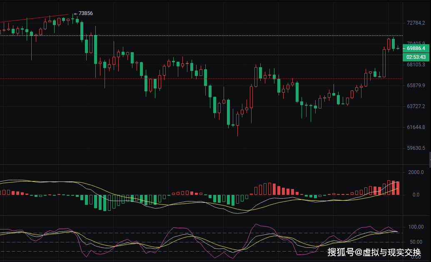Click the 72784.2 price axis label
Viewport: 431px width, 262px height.
point(416,23)
